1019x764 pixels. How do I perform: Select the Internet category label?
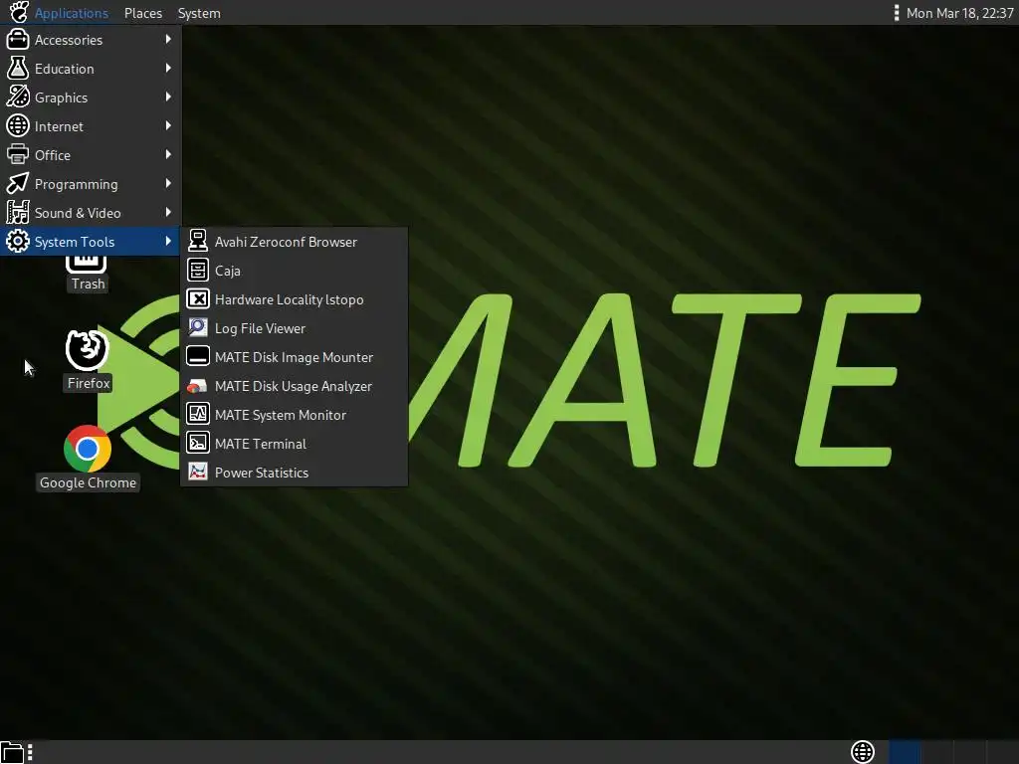[x=59, y=126]
